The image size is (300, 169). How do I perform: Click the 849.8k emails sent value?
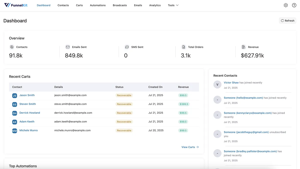pyautogui.click(x=74, y=56)
